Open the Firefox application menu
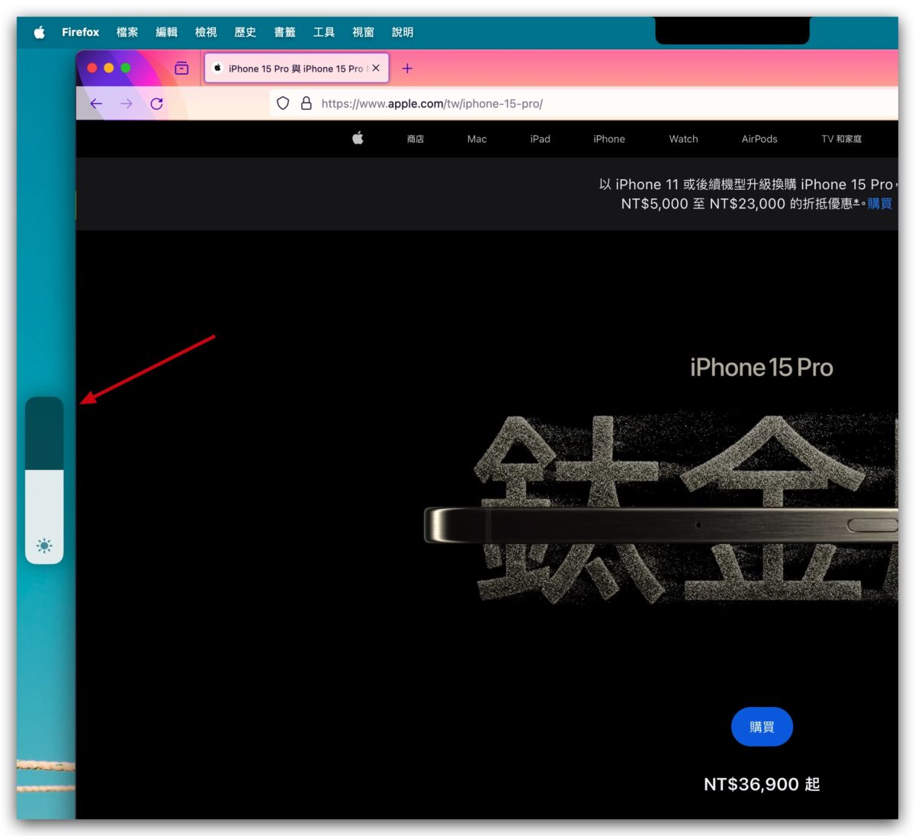The image size is (915, 836). [80, 32]
